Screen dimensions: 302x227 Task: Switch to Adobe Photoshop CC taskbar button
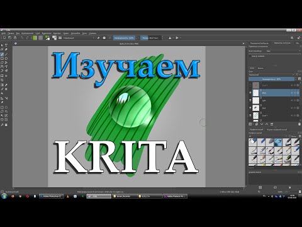[x=52, y=196]
